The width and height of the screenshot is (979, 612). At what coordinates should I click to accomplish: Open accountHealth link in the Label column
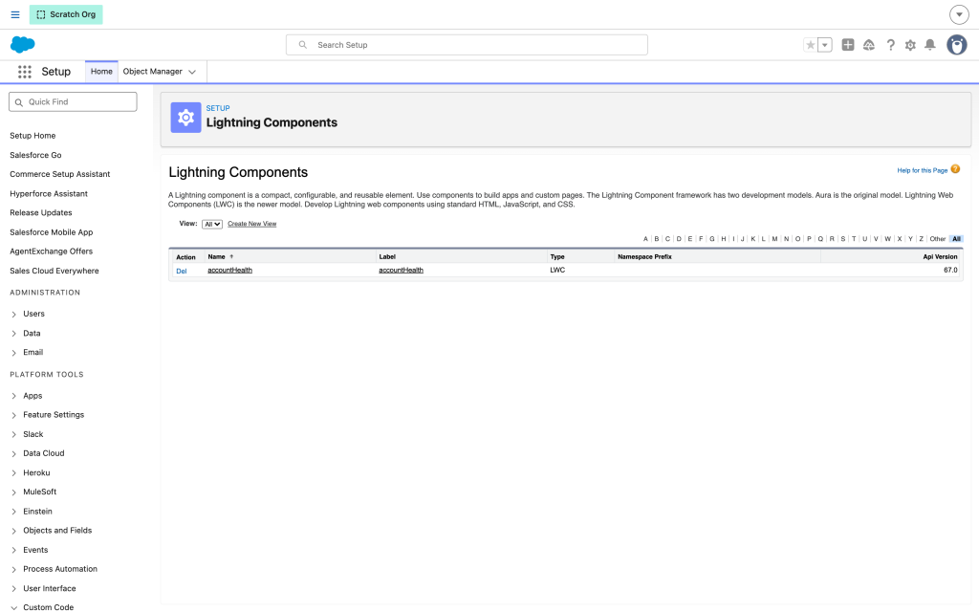pyautogui.click(x=401, y=271)
